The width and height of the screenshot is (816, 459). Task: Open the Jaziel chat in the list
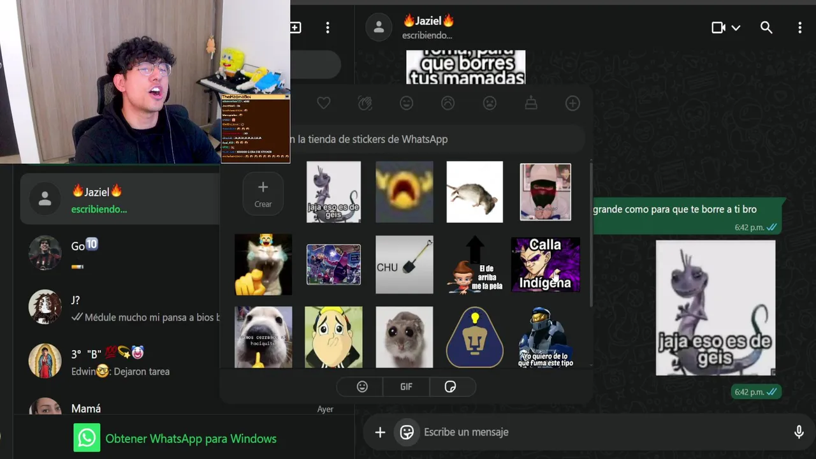(120, 199)
